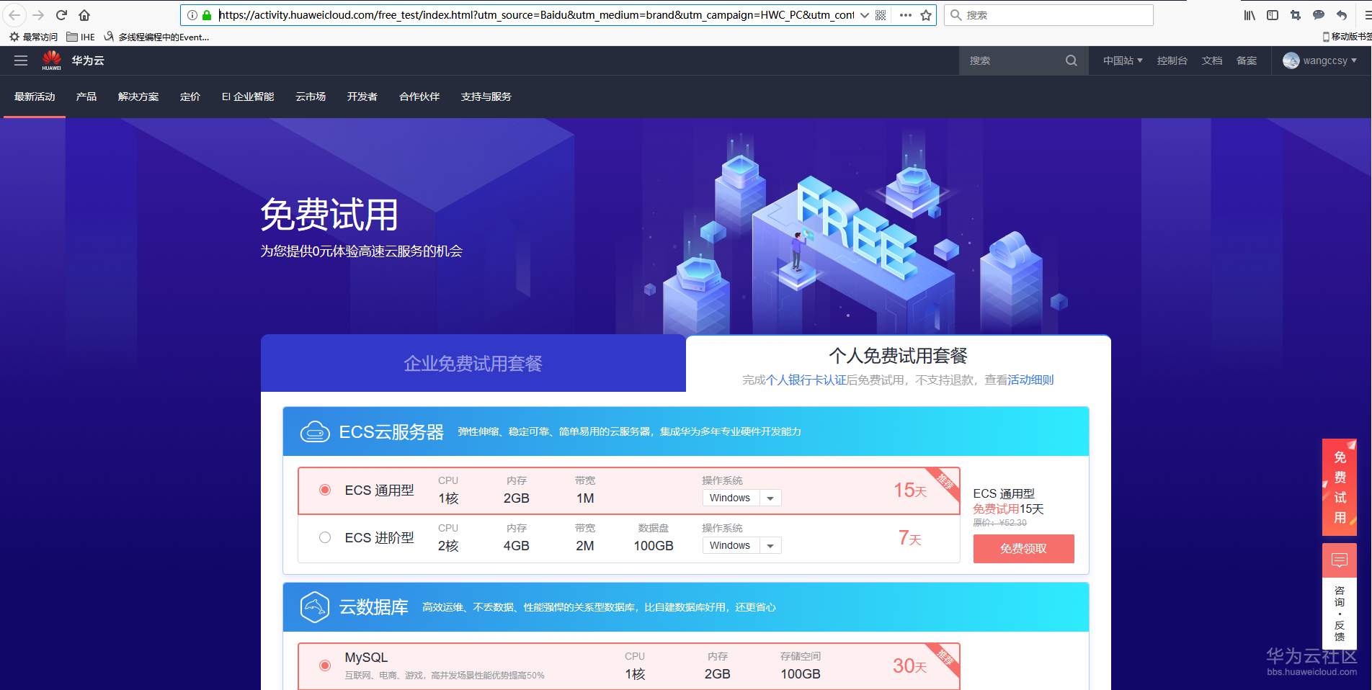The width and height of the screenshot is (1372, 690).
Task: Click the magnifier icon in site search
Action: [1072, 61]
